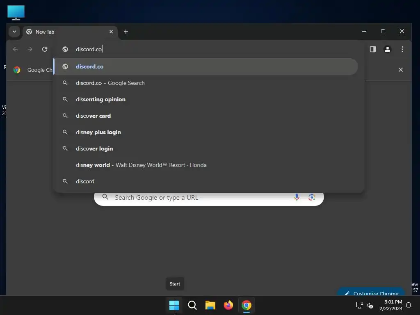Open the tab search dropdown arrow

pyautogui.click(x=14, y=32)
